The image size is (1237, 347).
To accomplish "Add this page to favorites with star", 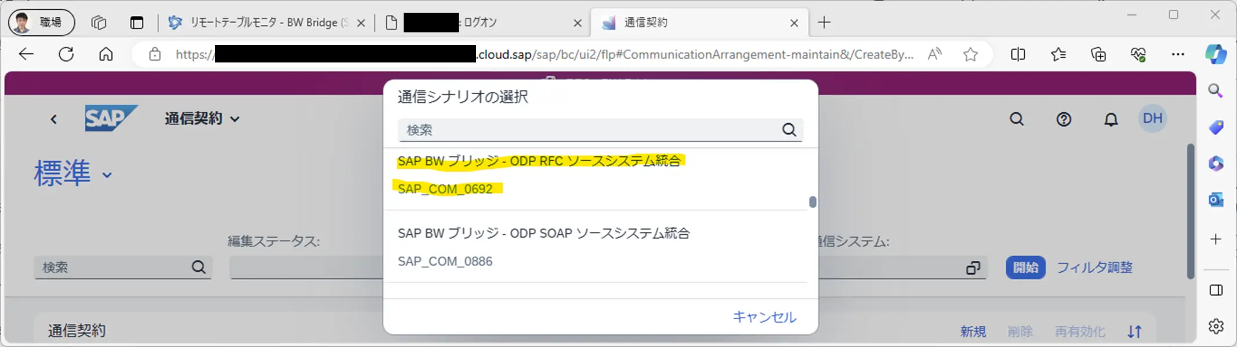I will coord(970,54).
